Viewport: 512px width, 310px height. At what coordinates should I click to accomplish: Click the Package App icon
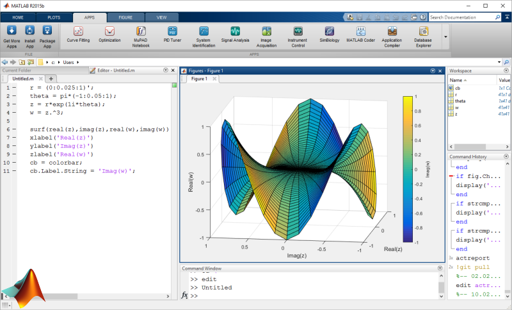pyautogui.click(x=47, y=31)
